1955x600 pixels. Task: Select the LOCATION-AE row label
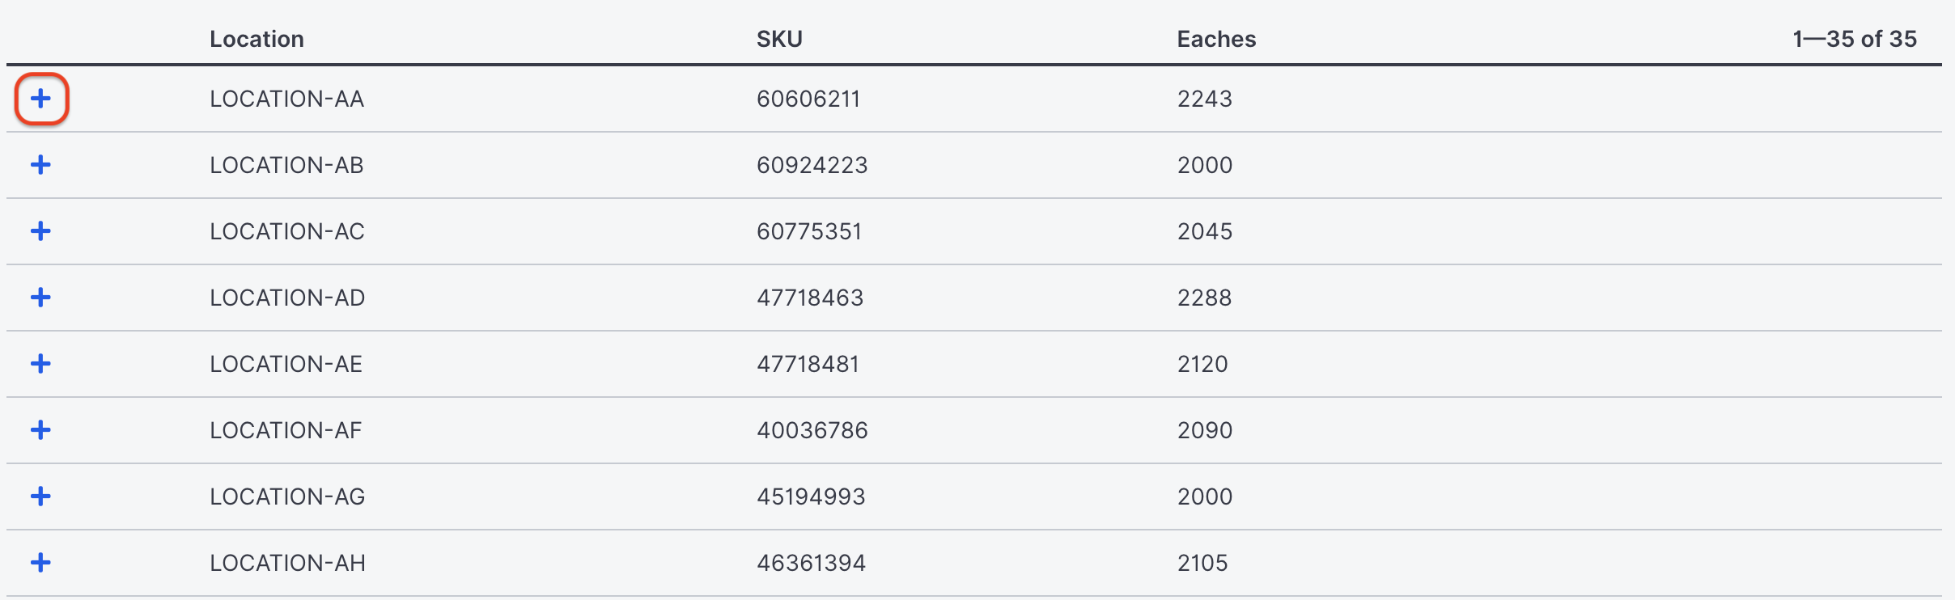click(286, 364)
